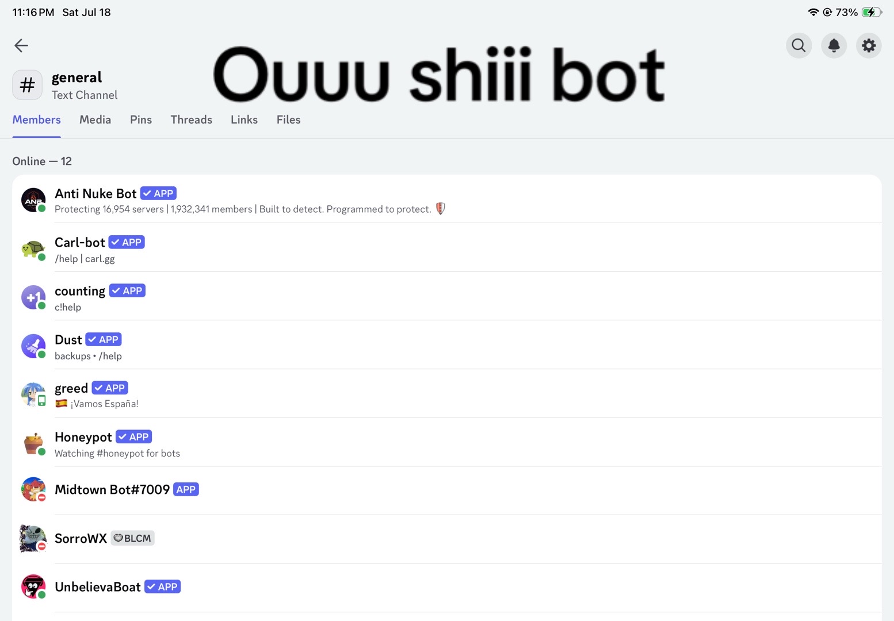Screen dimensions: 894x621
Task: Tap verified APP badge next to greed
Action: tap(110, 388)
